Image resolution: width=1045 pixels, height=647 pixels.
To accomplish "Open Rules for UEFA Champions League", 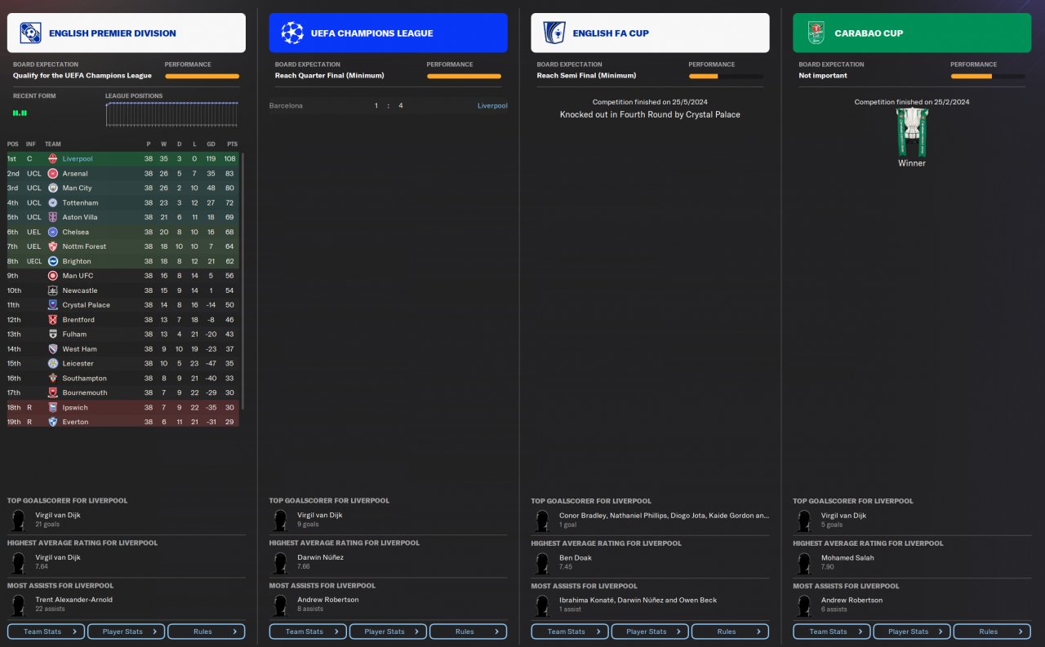I will 469,631.
